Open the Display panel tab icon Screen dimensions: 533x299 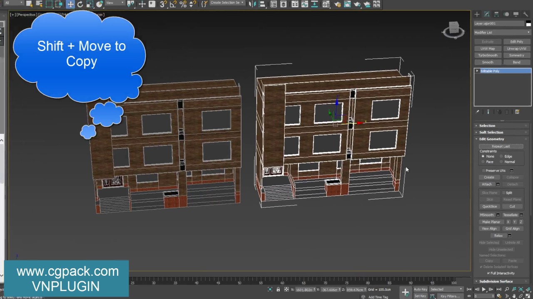tap(516, 14)
